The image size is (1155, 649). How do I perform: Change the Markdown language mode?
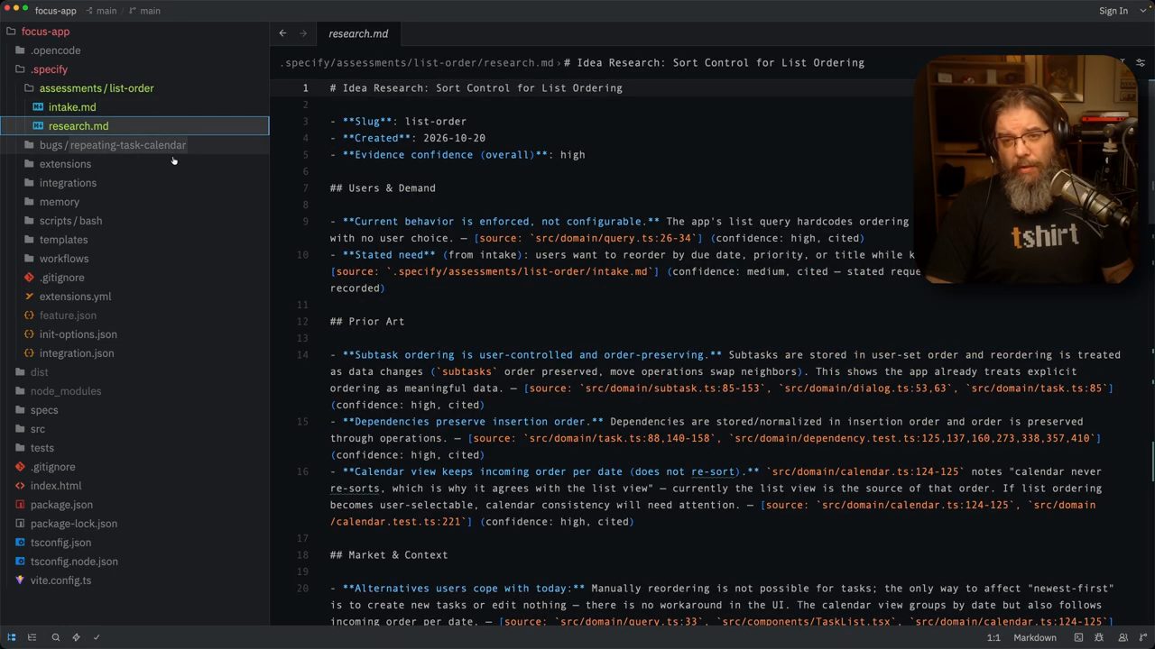1035,637
